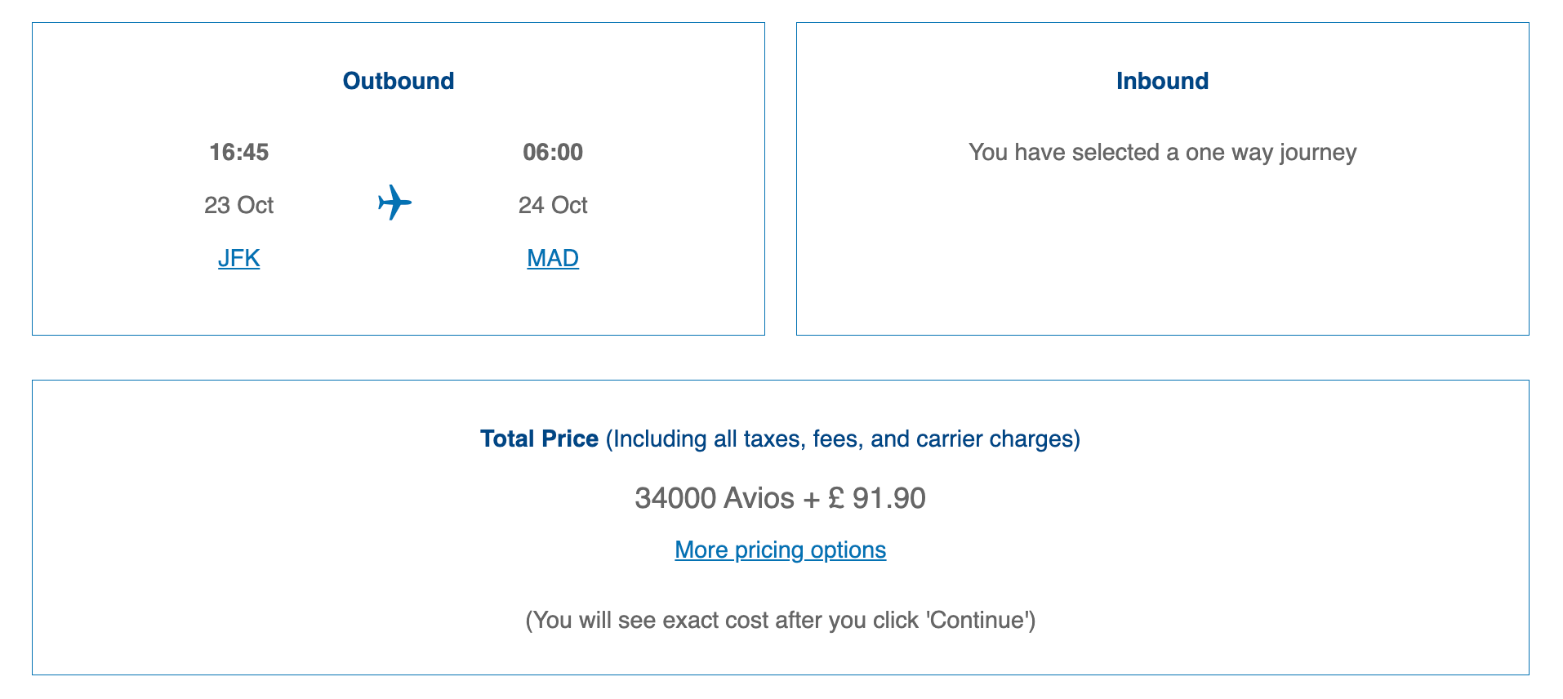Click the 24 Oct arrival date
The image size is (1563, 699).
(553, 205)
